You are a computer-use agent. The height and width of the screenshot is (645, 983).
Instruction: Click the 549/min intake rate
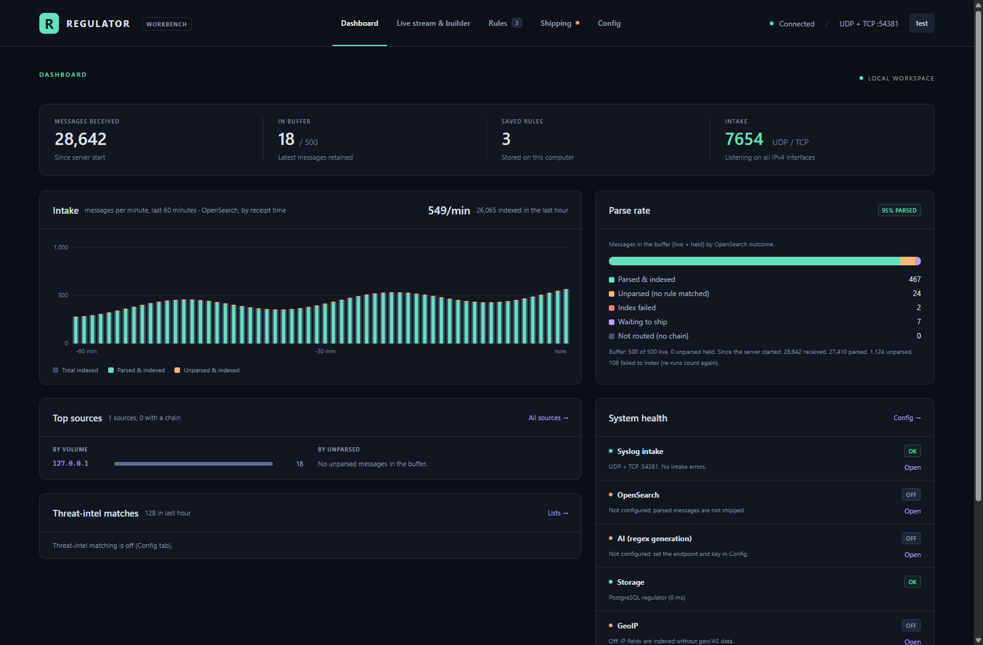tap(449, 211)
